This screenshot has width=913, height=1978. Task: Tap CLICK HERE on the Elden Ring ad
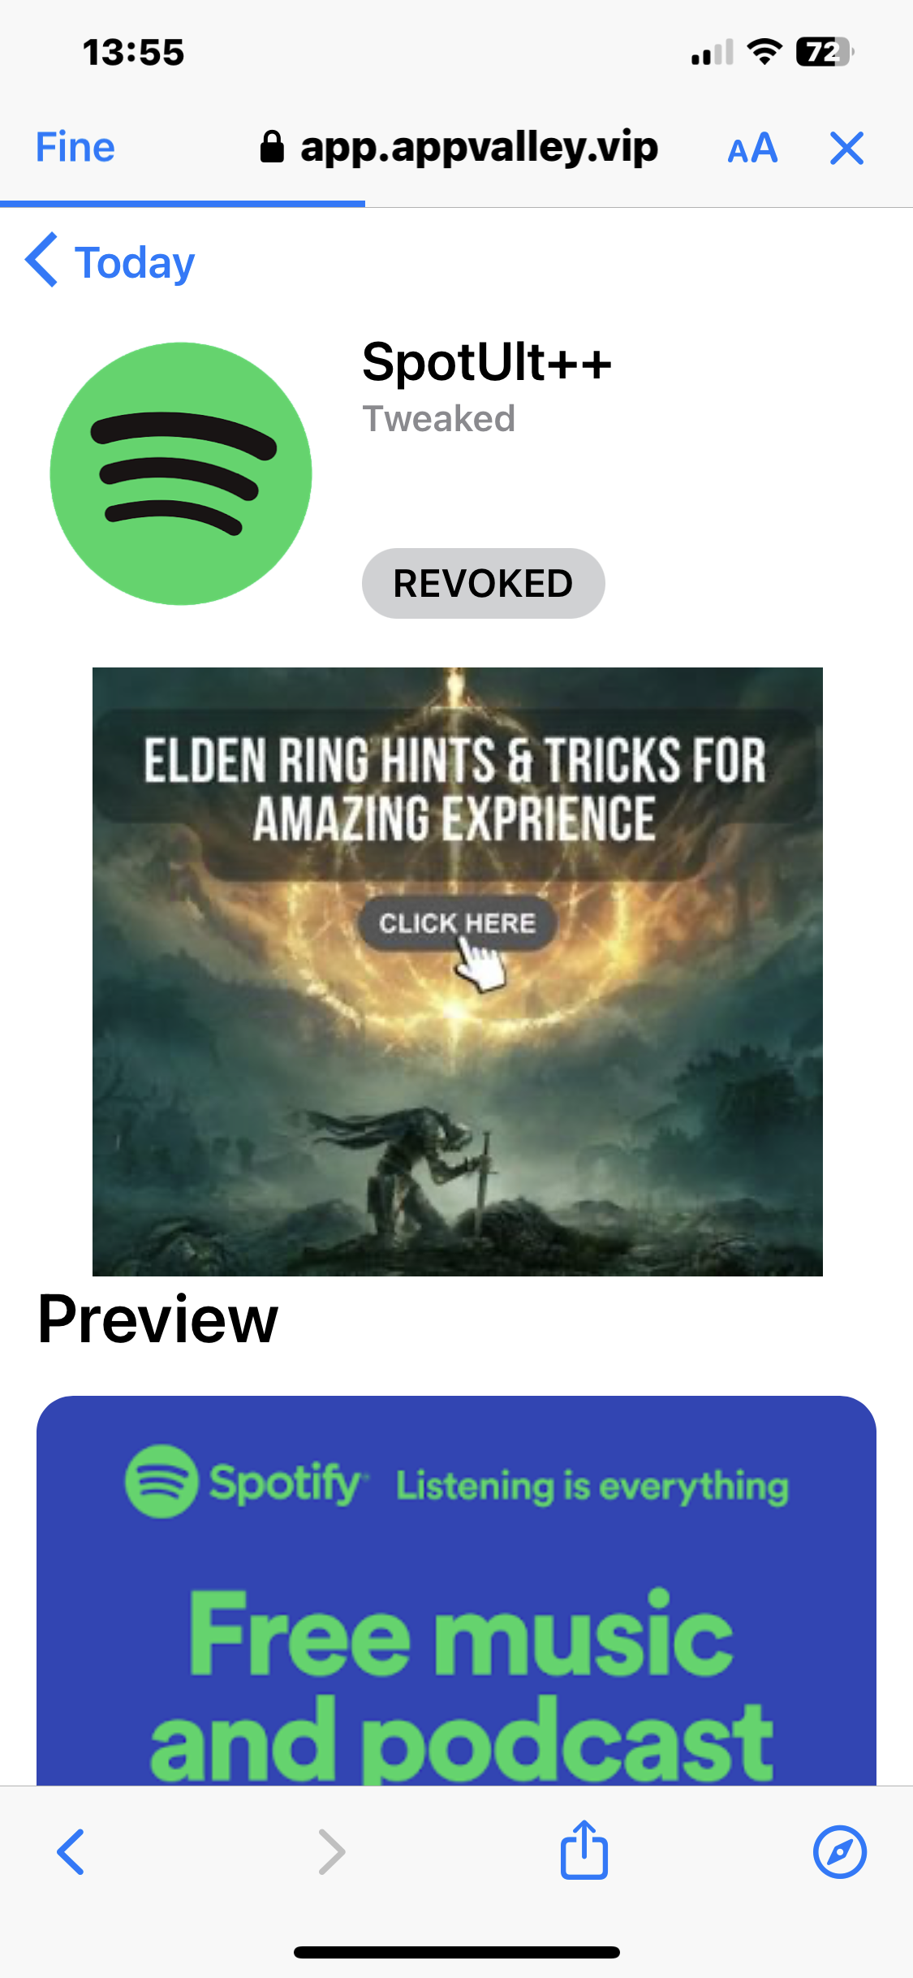point(457,923)
